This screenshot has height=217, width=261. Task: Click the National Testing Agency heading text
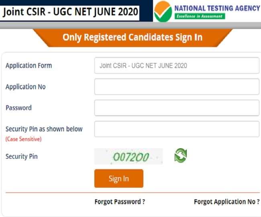(x=217, y=8)
